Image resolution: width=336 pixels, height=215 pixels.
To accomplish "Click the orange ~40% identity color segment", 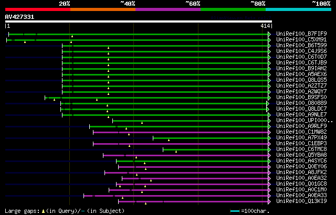I will click(103, 9).
